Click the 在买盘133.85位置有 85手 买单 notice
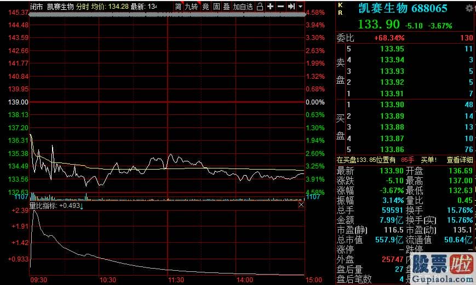476x285 pixels. (x=387, y=160)
